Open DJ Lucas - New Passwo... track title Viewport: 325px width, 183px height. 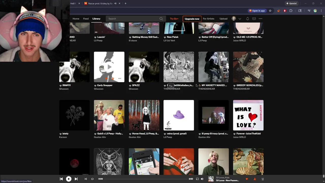click(x=227, y=180)
